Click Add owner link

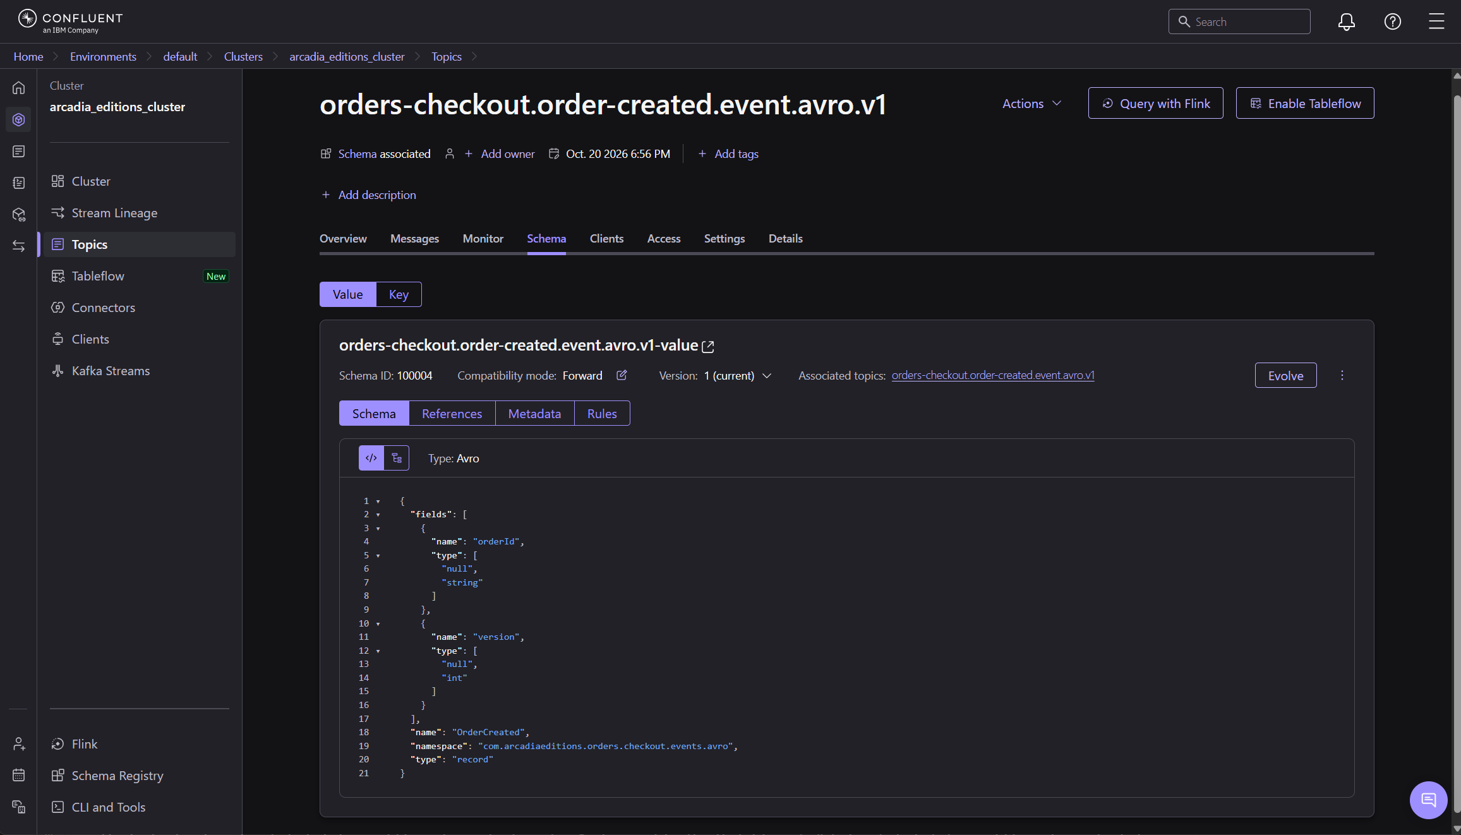pos(500,154)
